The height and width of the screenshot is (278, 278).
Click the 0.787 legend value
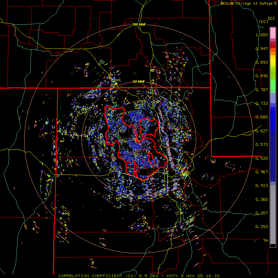point(262,90)
